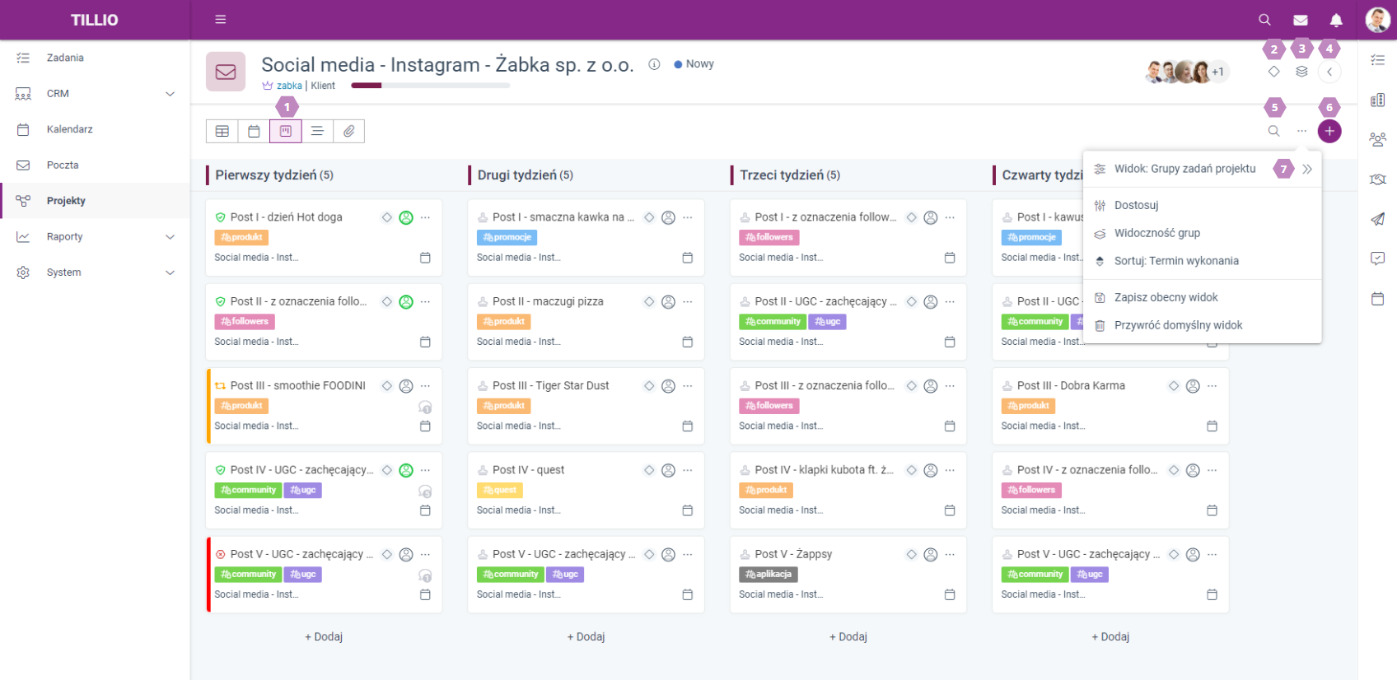Add a task in Trzeci tydzień column
This screenshot has height=680, width=1397.
coord(848,636)
